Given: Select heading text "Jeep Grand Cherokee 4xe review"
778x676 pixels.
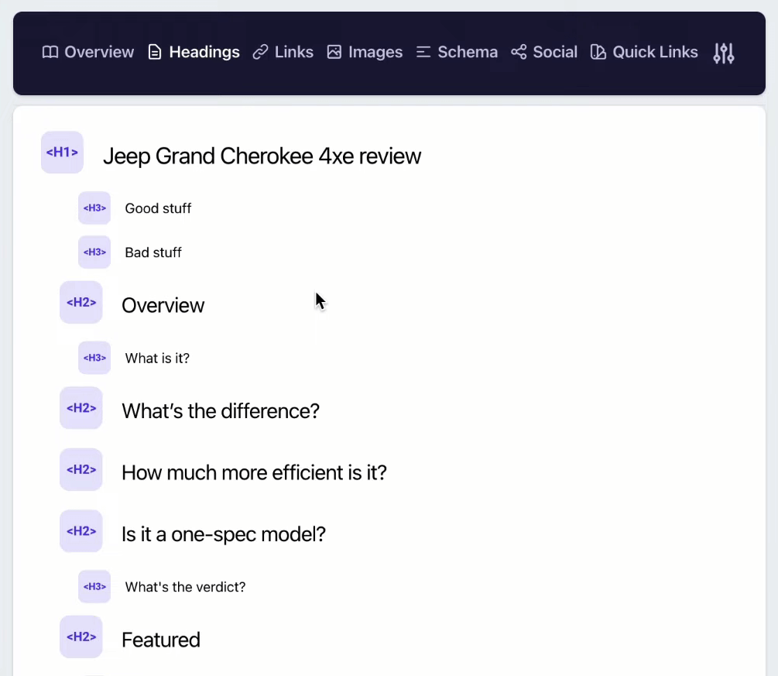Looking at the screenshot, I should click(x=262, y=156).
